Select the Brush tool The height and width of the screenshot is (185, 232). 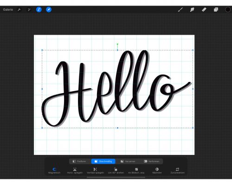(180, 10)
